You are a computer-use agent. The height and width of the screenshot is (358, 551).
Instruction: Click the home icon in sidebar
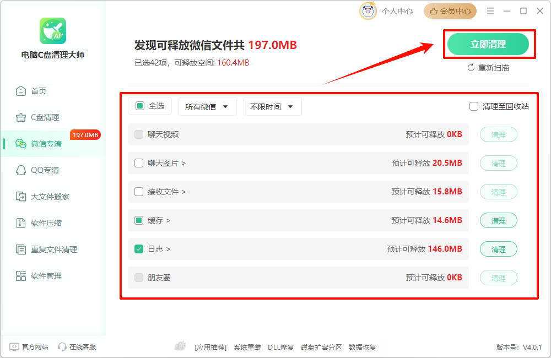(21, 91)
